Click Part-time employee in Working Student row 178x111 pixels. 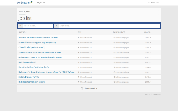[x=122, y=52]
